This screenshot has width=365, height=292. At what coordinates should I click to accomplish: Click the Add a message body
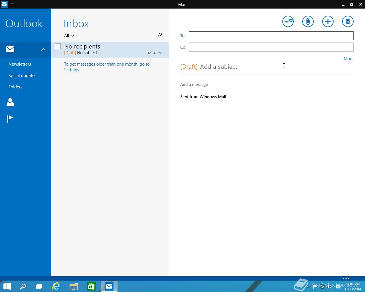[194, 84]
